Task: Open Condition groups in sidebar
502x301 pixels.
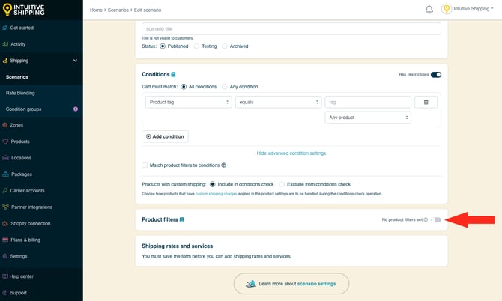Action: pos(23,109)
